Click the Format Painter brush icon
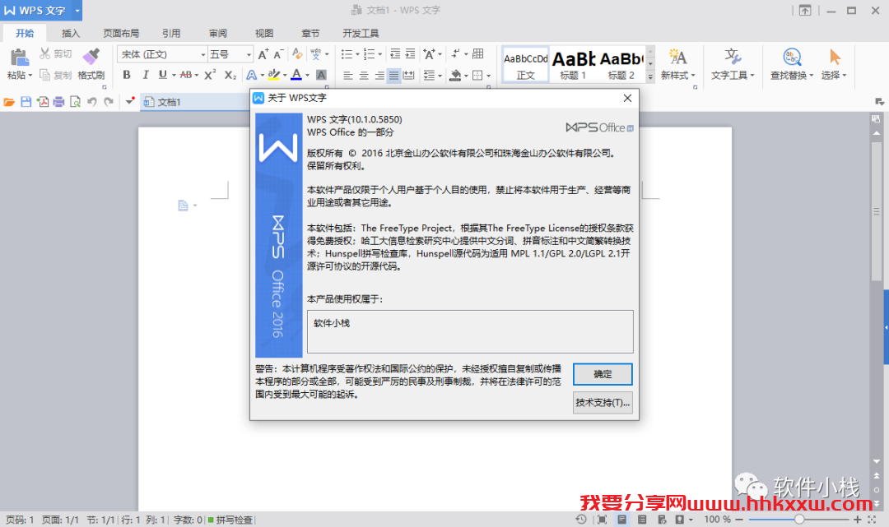The width and height of the screenshot is (889, 527). point(91,57)
